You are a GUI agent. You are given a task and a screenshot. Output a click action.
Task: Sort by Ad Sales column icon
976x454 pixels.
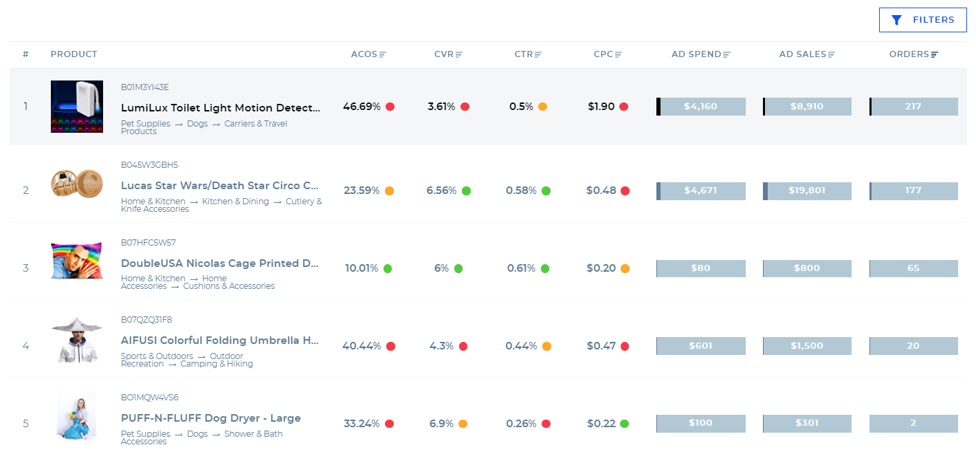coord(832,54)
